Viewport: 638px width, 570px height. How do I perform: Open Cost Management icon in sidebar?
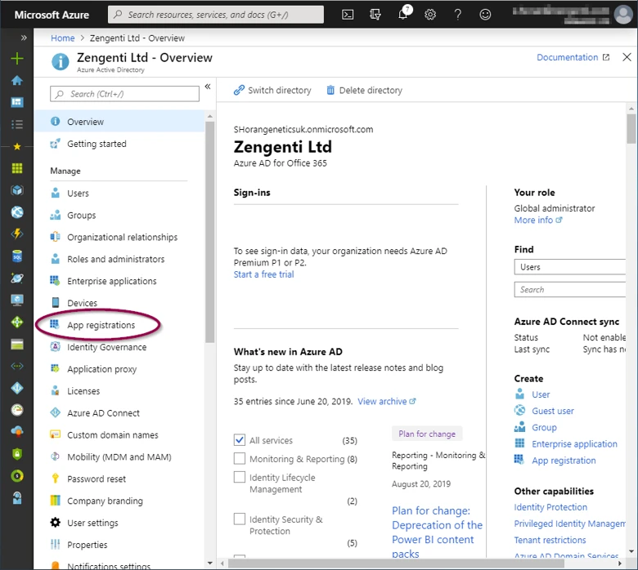(x=17, y=476)
